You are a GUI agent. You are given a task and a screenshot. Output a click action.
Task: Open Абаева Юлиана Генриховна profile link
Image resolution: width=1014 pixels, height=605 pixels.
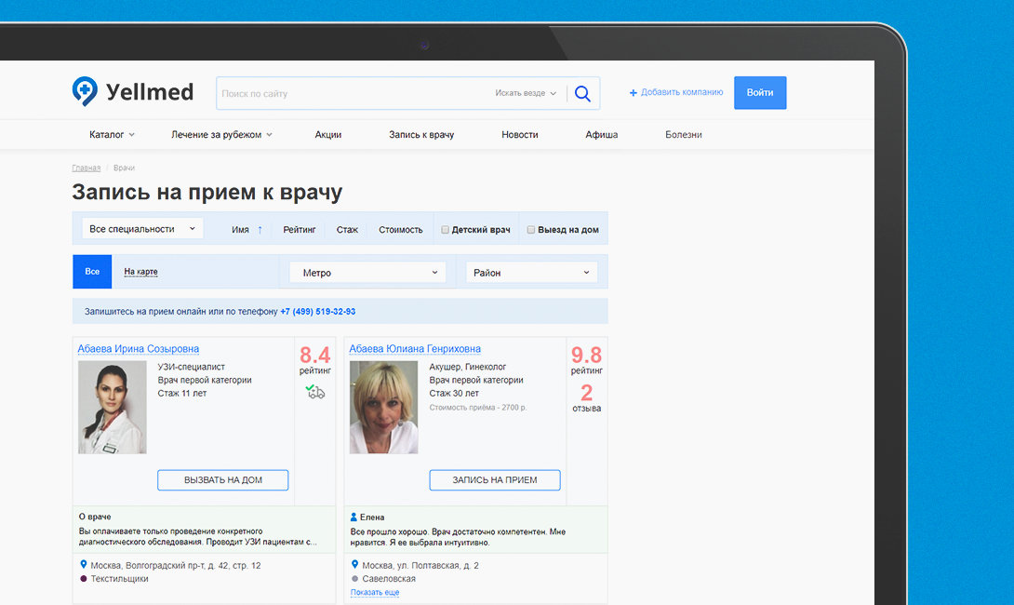[x=415, y=349]
